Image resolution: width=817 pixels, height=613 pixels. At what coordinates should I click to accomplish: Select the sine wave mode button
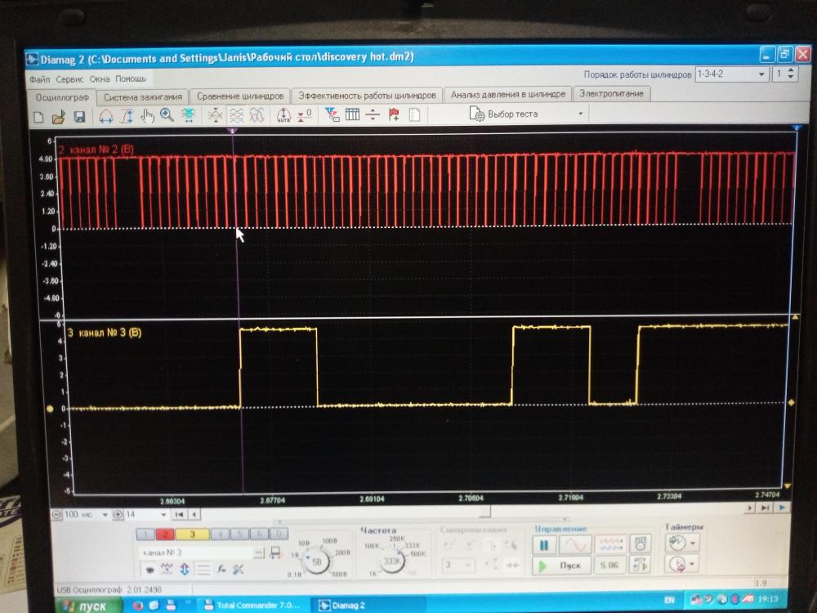point(575,545)
